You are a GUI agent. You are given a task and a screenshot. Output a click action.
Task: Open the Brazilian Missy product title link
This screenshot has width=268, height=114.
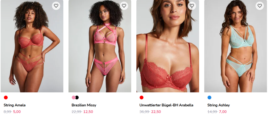pyautogui.click(x=84, y=105)
